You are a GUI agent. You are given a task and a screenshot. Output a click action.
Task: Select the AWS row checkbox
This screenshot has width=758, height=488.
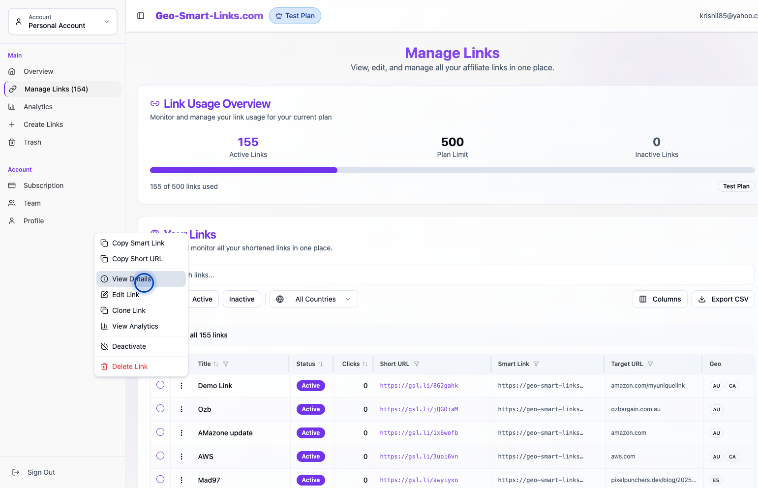click(160, 456)
